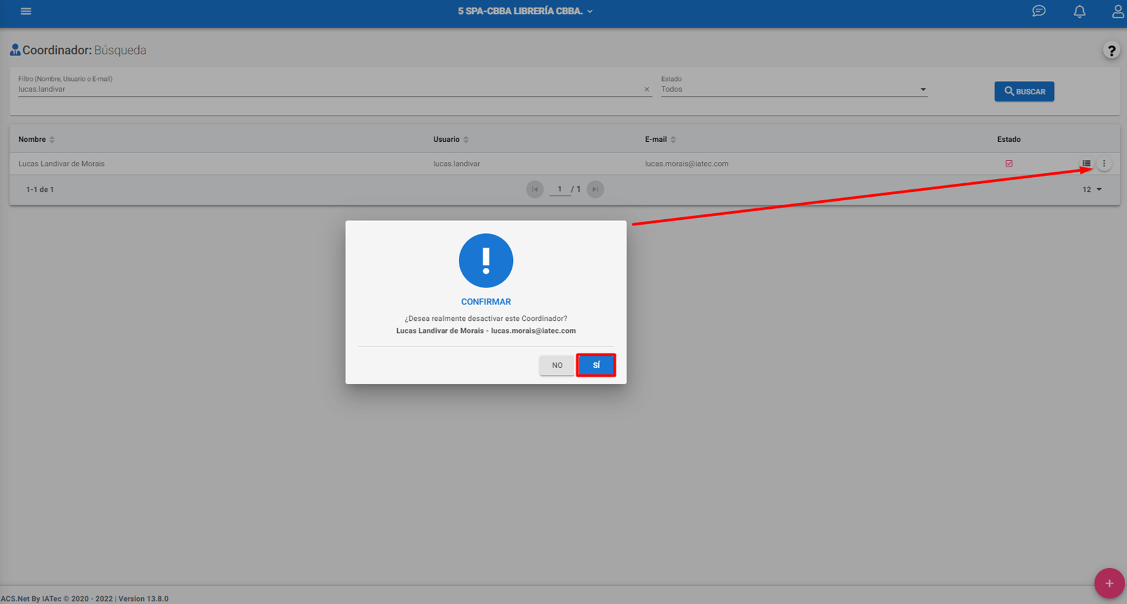The height and width of the screenshot is (604, 1127).
Task: Clear the filter text field
Action: pos(646,90)
